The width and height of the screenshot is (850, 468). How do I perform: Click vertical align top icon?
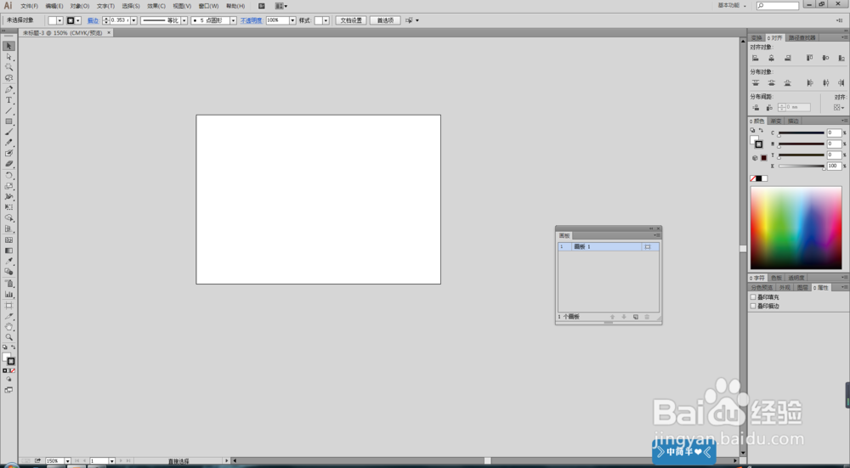809,58
